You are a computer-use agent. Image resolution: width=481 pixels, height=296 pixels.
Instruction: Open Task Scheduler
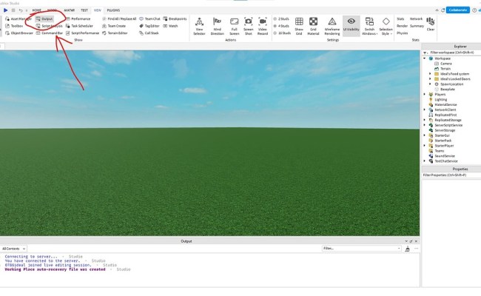click(79, 26)
